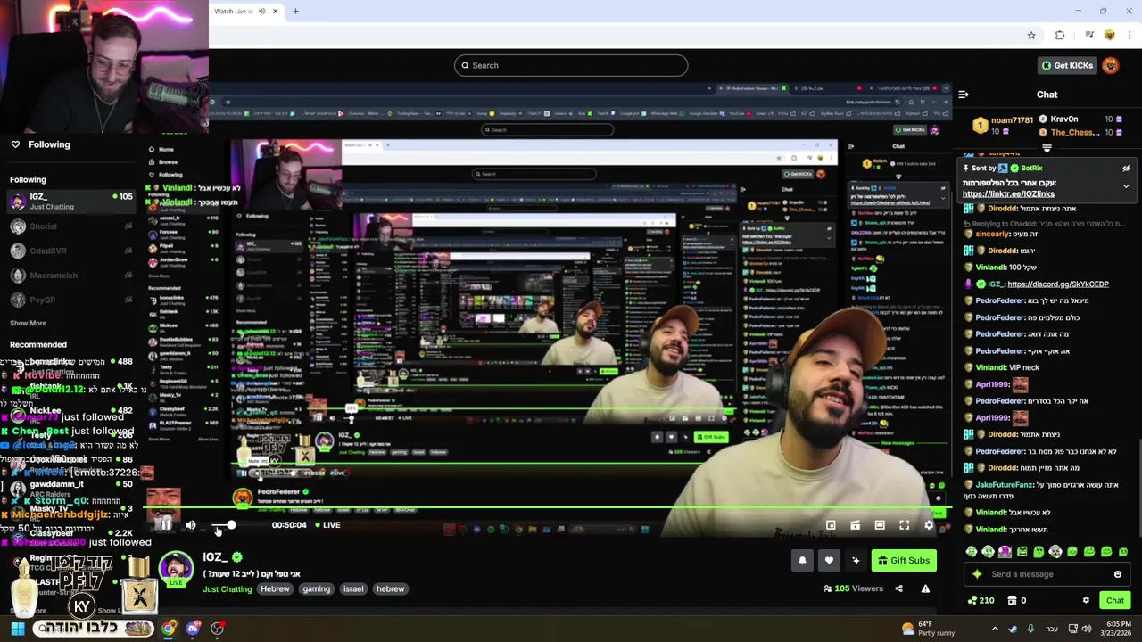Click the Gift Subs button
Image resolution: width=1142 pixels, height=642 pixels.
903,560
